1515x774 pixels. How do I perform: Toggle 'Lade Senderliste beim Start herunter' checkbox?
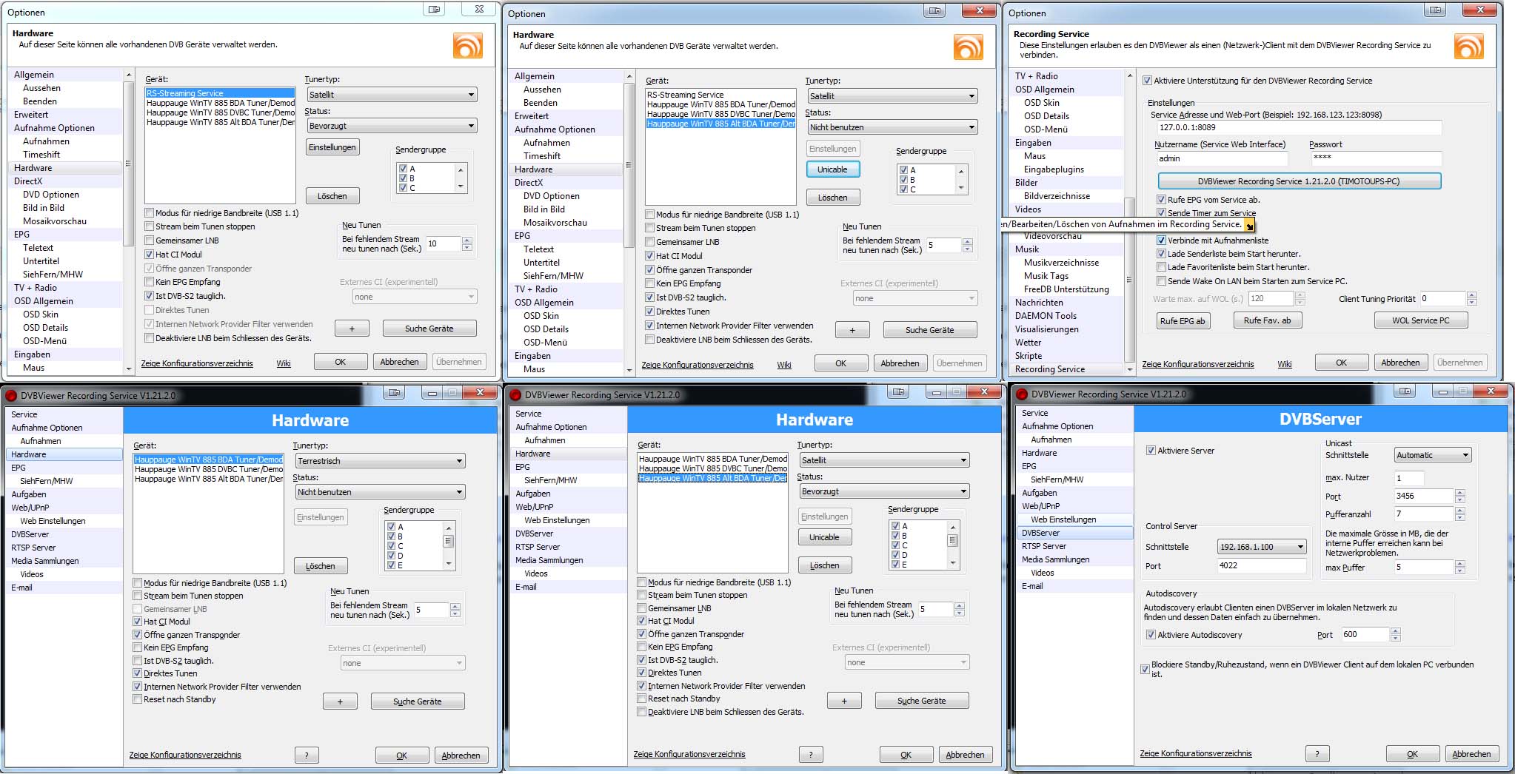(1161, 254)
